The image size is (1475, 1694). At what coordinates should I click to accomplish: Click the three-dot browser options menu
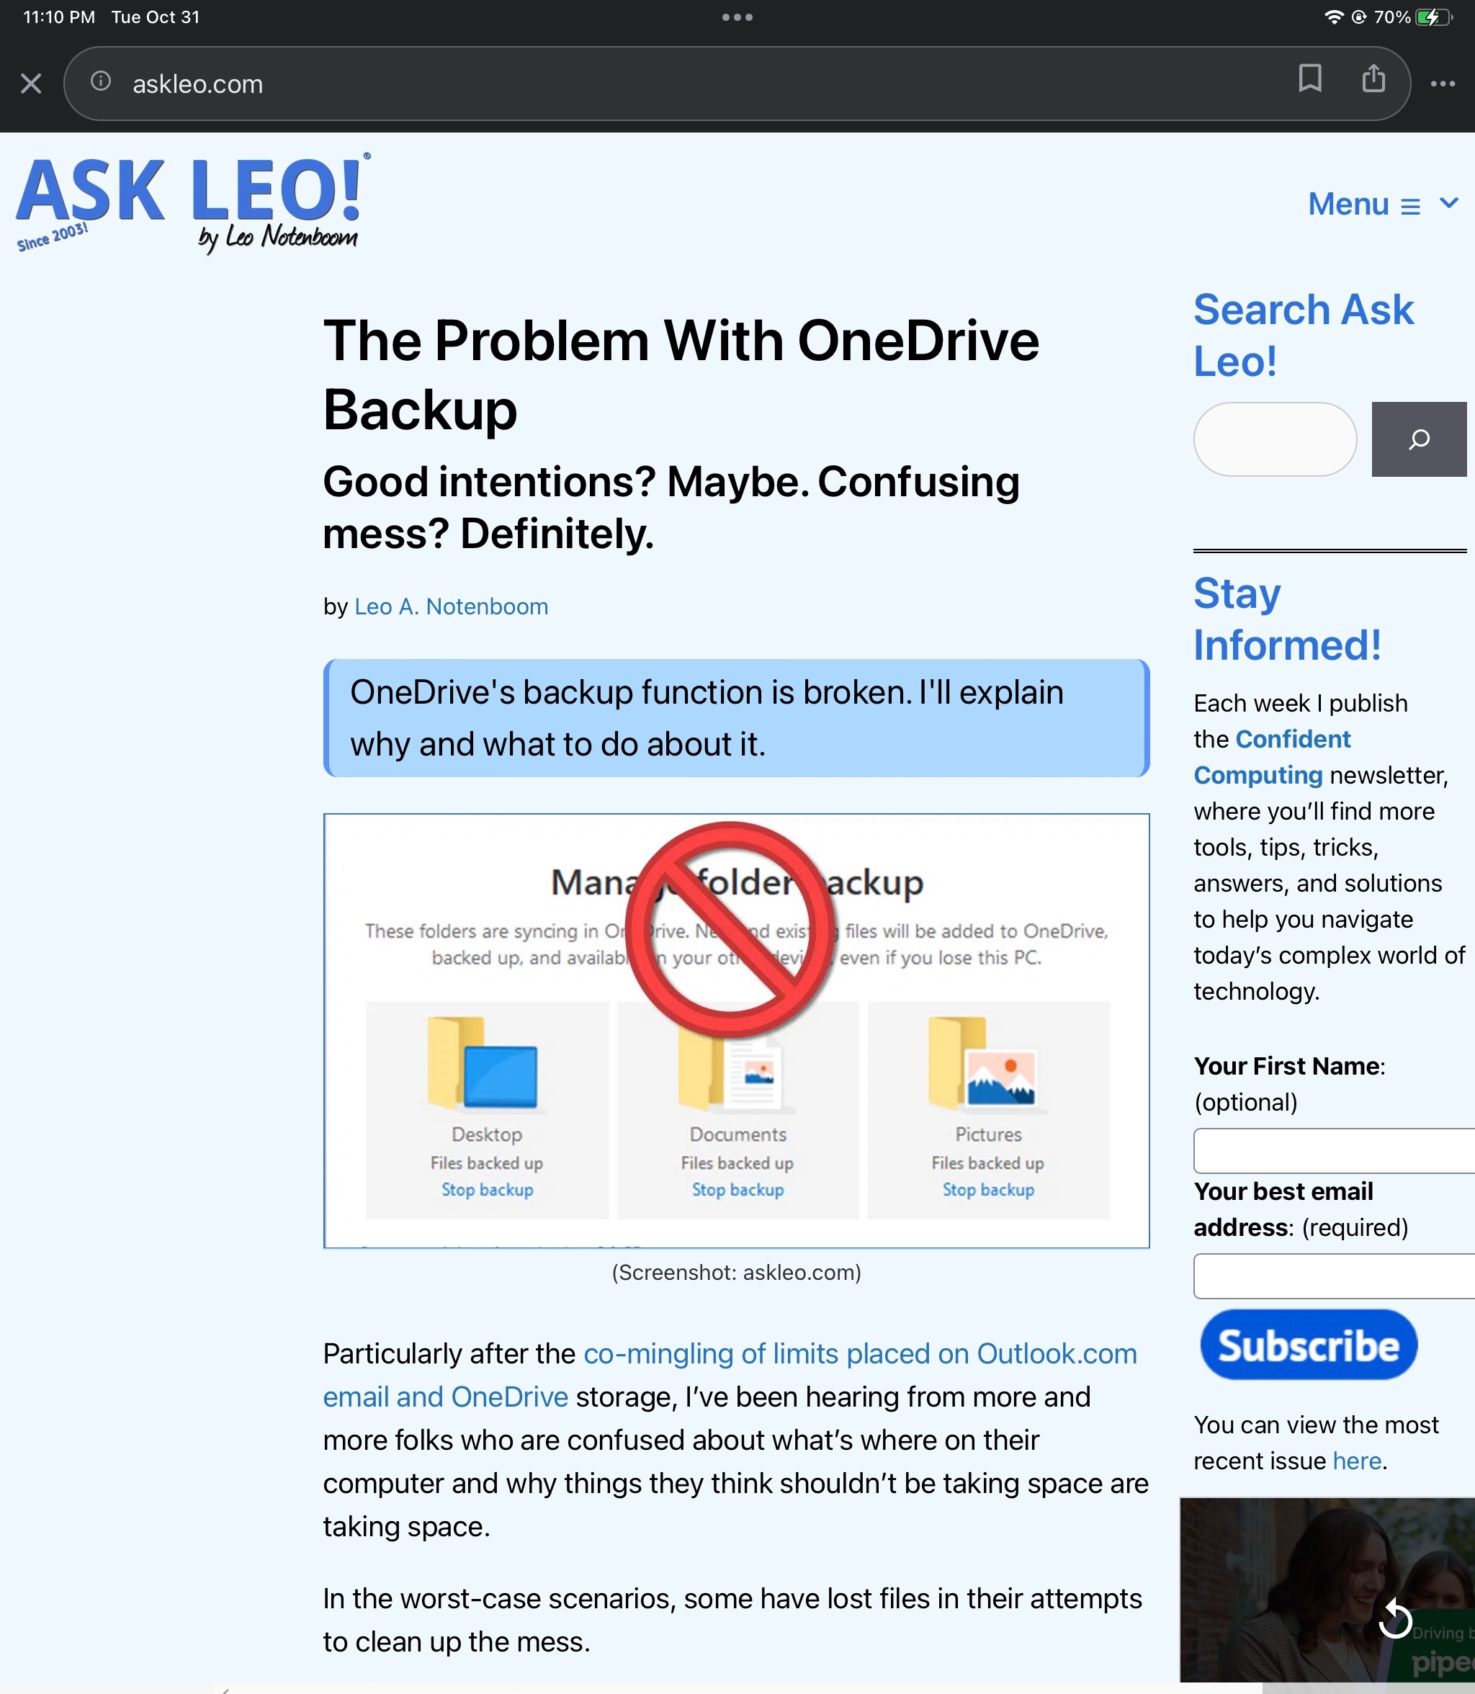[1443, 82]
